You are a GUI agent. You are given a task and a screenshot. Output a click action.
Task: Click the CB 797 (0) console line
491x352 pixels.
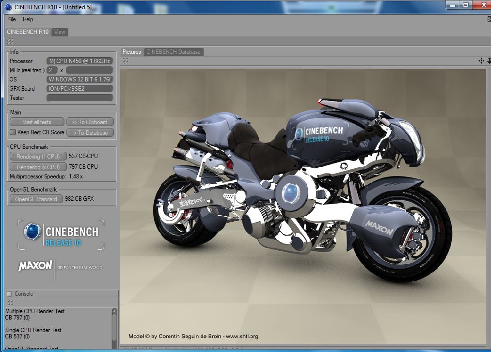[x=17, y=317]
